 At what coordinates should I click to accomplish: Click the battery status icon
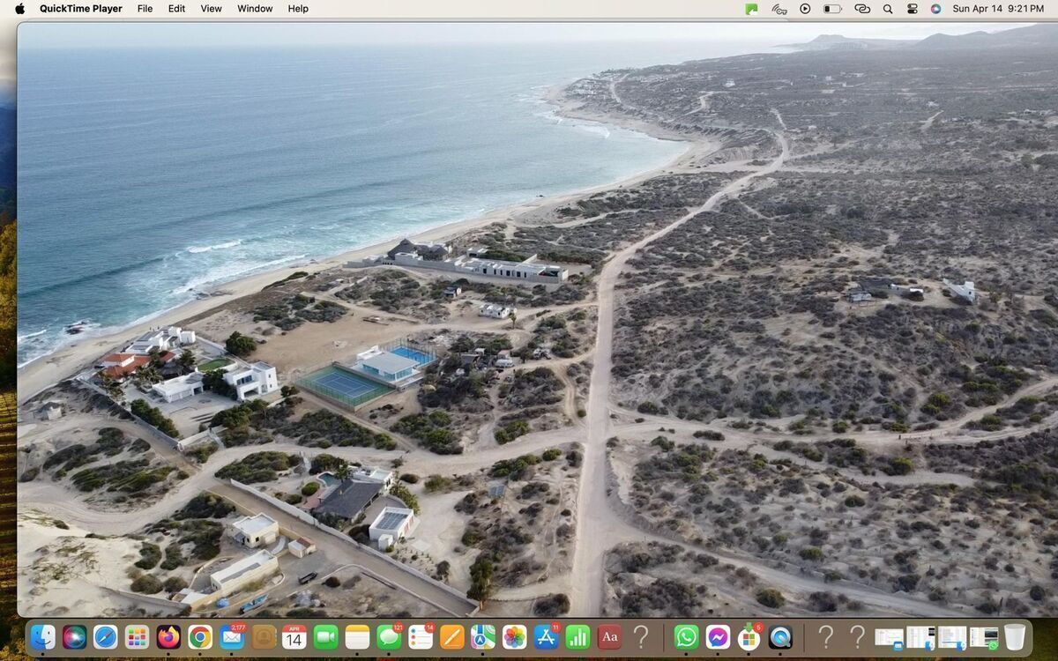pos(831,9)
